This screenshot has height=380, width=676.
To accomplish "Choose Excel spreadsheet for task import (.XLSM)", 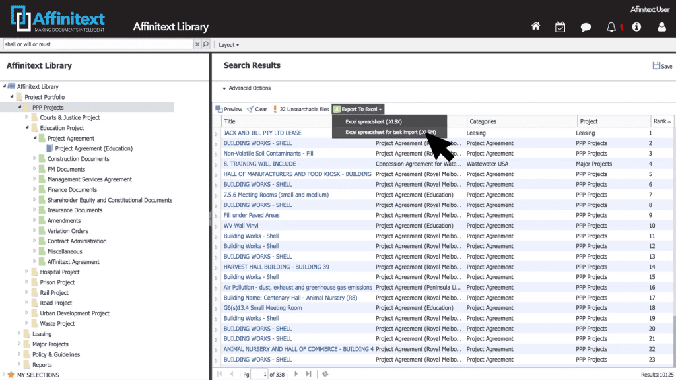I will pos(390,132).
